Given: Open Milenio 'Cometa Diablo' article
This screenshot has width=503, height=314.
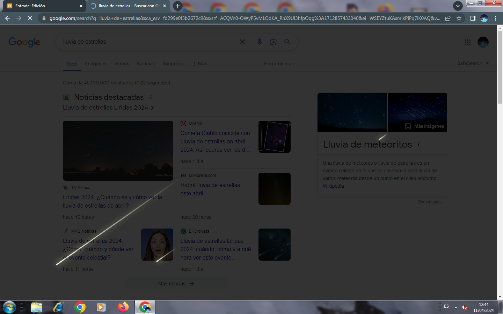Looking at the screenshot, I should point(216,141).
